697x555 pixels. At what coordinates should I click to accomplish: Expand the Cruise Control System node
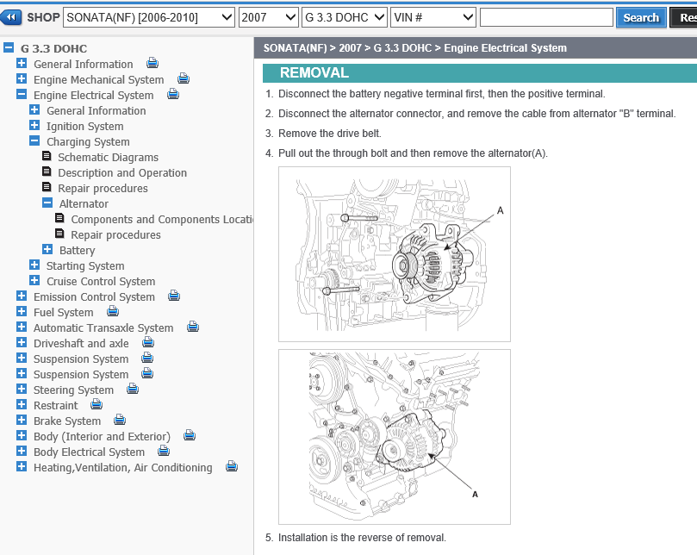pyautogui.click(x=34, y=281)
